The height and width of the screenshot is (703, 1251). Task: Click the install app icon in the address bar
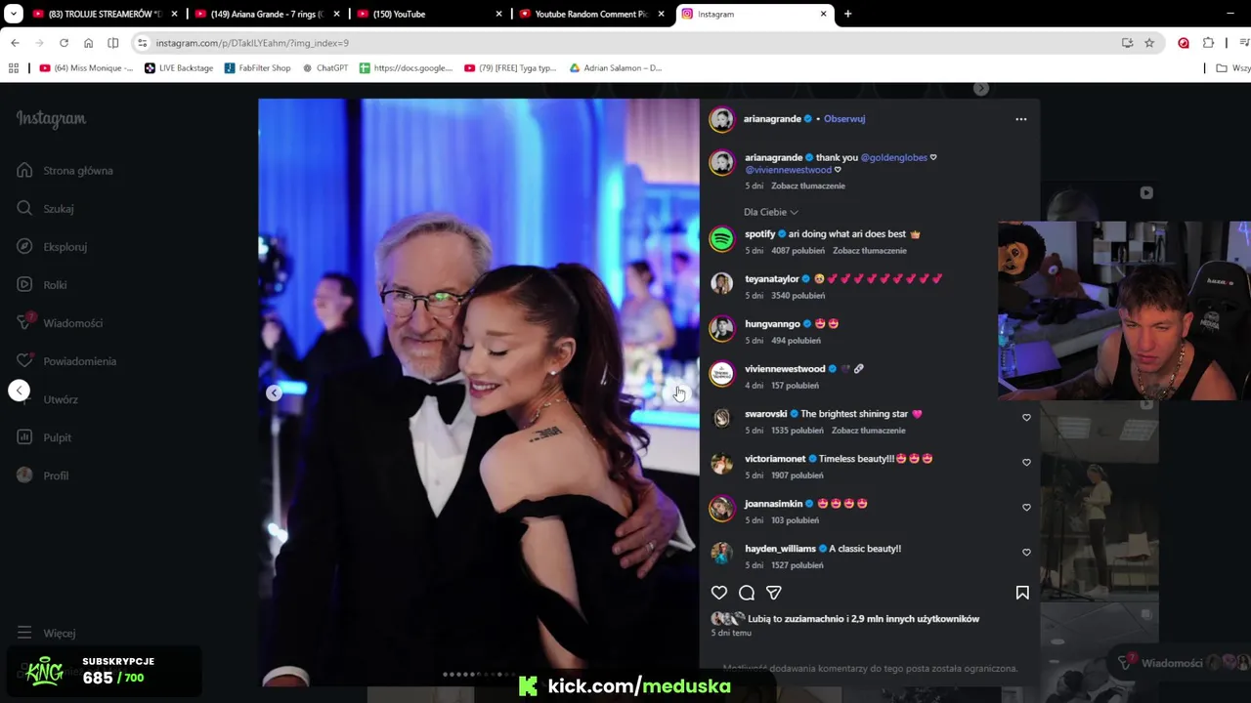(1127, 43)
